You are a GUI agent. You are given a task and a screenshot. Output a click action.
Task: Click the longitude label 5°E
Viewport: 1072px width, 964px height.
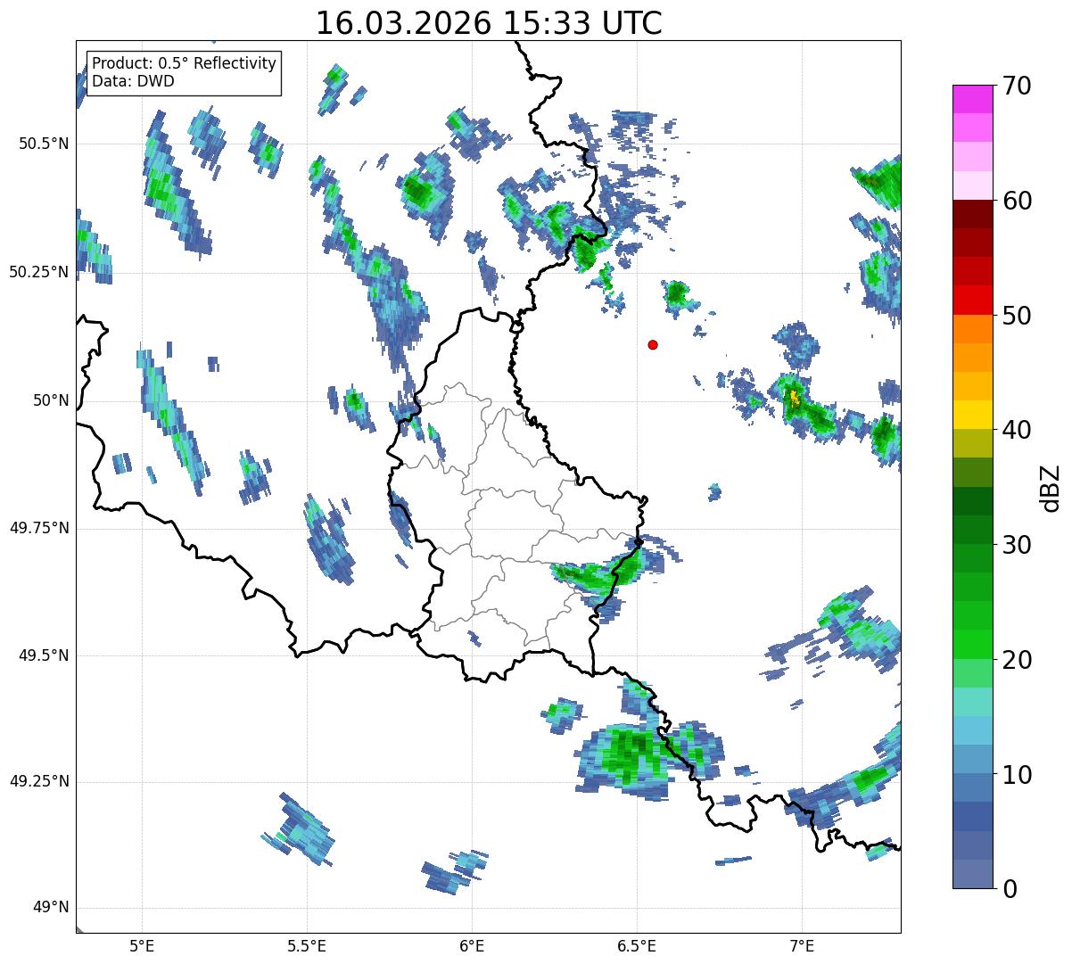tap(142, 945)
